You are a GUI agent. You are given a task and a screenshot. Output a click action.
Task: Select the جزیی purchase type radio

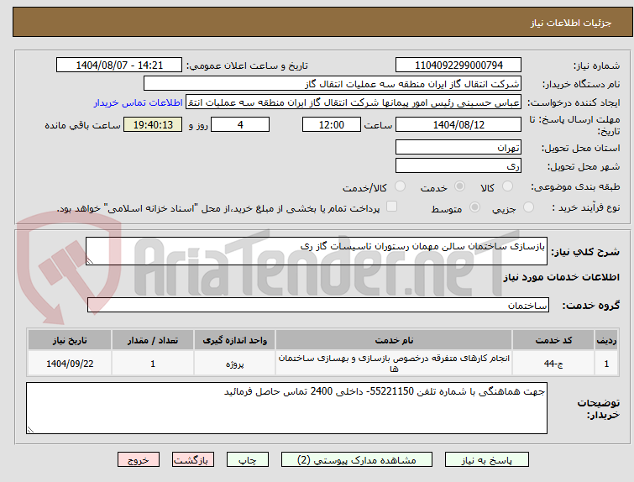coord(528,207)
